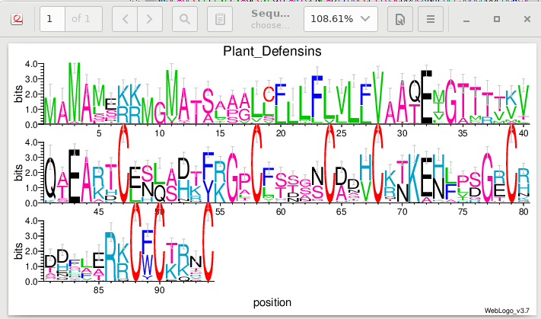Click the 'choose...' subtitle under title
Image resolution: width=541 pixels, height=319 pixels.
tap(270, 25)
